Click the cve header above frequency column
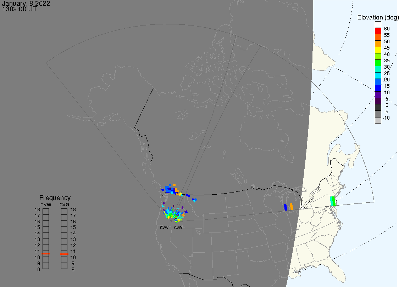Image resolution: width=399 pixels, height=287 pixels. 64,204
